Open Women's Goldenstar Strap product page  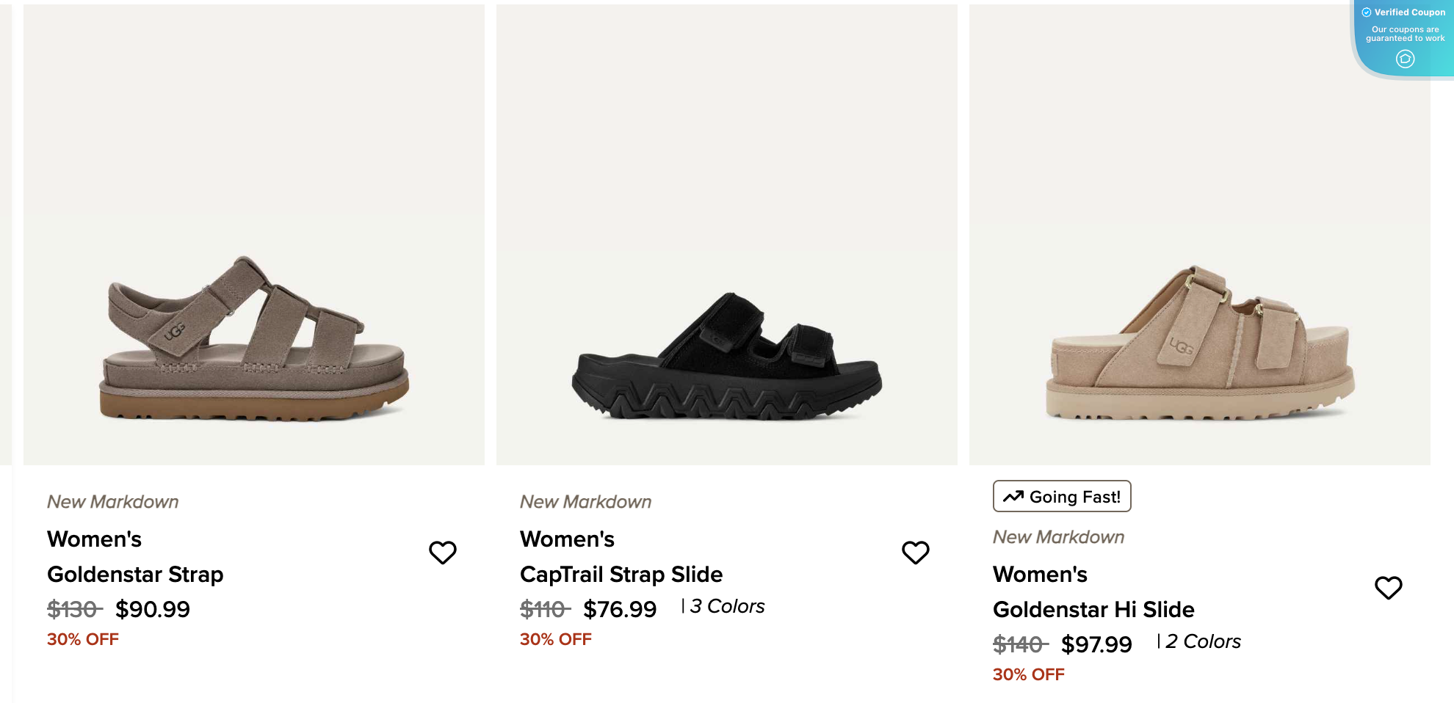[135, 556]
